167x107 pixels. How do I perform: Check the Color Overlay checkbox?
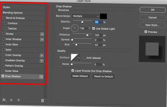point(3,55)
